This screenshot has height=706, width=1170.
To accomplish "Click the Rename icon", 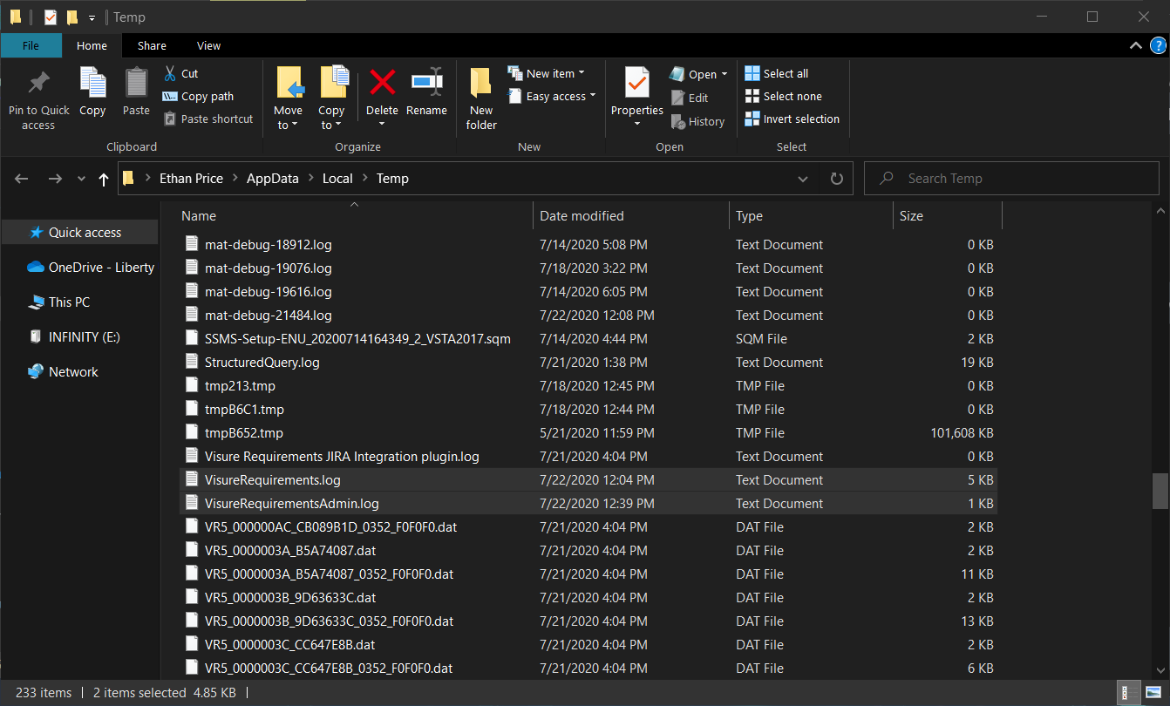I will click(x=426, y=83).
